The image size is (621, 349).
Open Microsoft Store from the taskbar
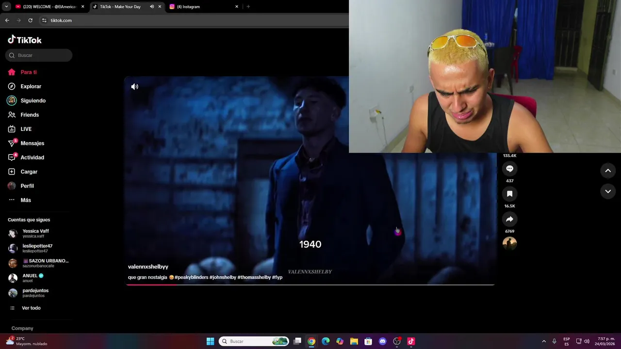pyautogui.click(x=368, y=341)
